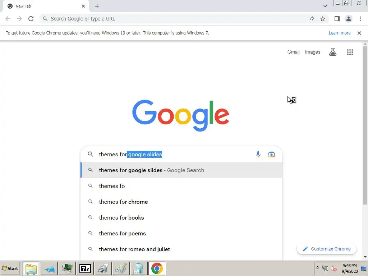The image size is (368, 276).
Task: Close the New Tab tab
Action: coord(83,6)
